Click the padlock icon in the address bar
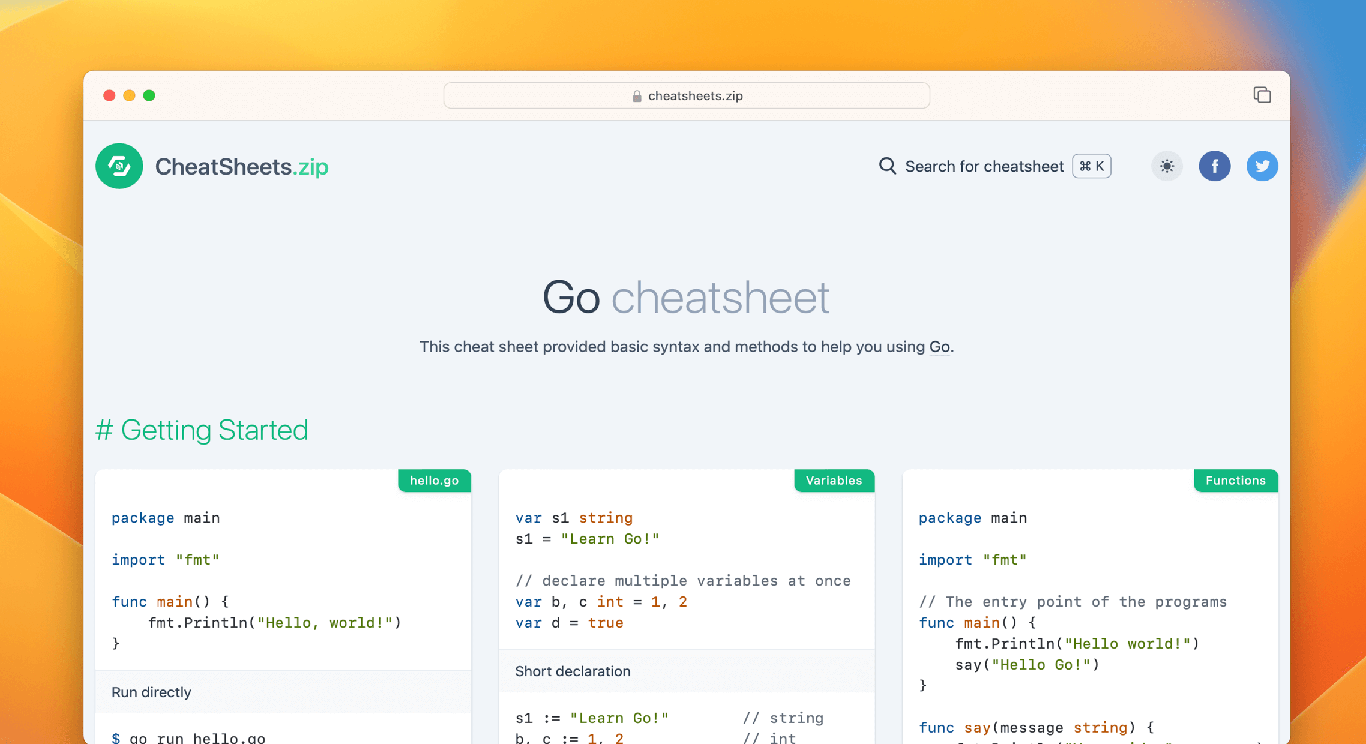Viewport: 1366px width, 744px height. point(636,95)
